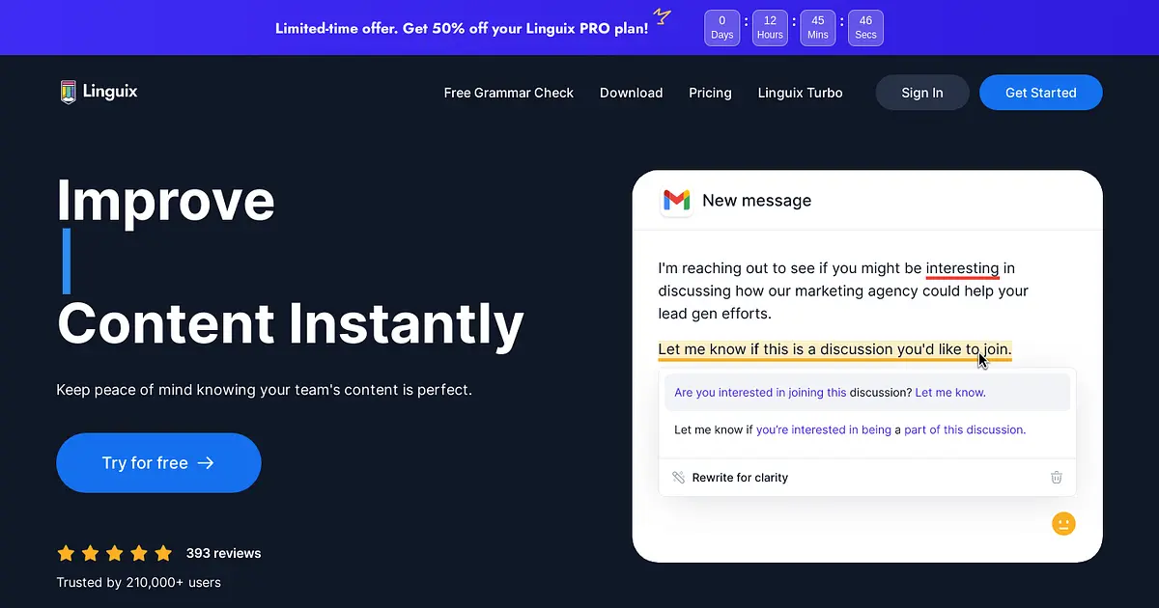Click the Linguix logo icon
Viewport: 1159px width, 608px height.
pyautogui.click(x=68, y=92)
